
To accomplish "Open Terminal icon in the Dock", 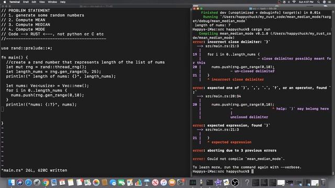I will pos(209,182).
